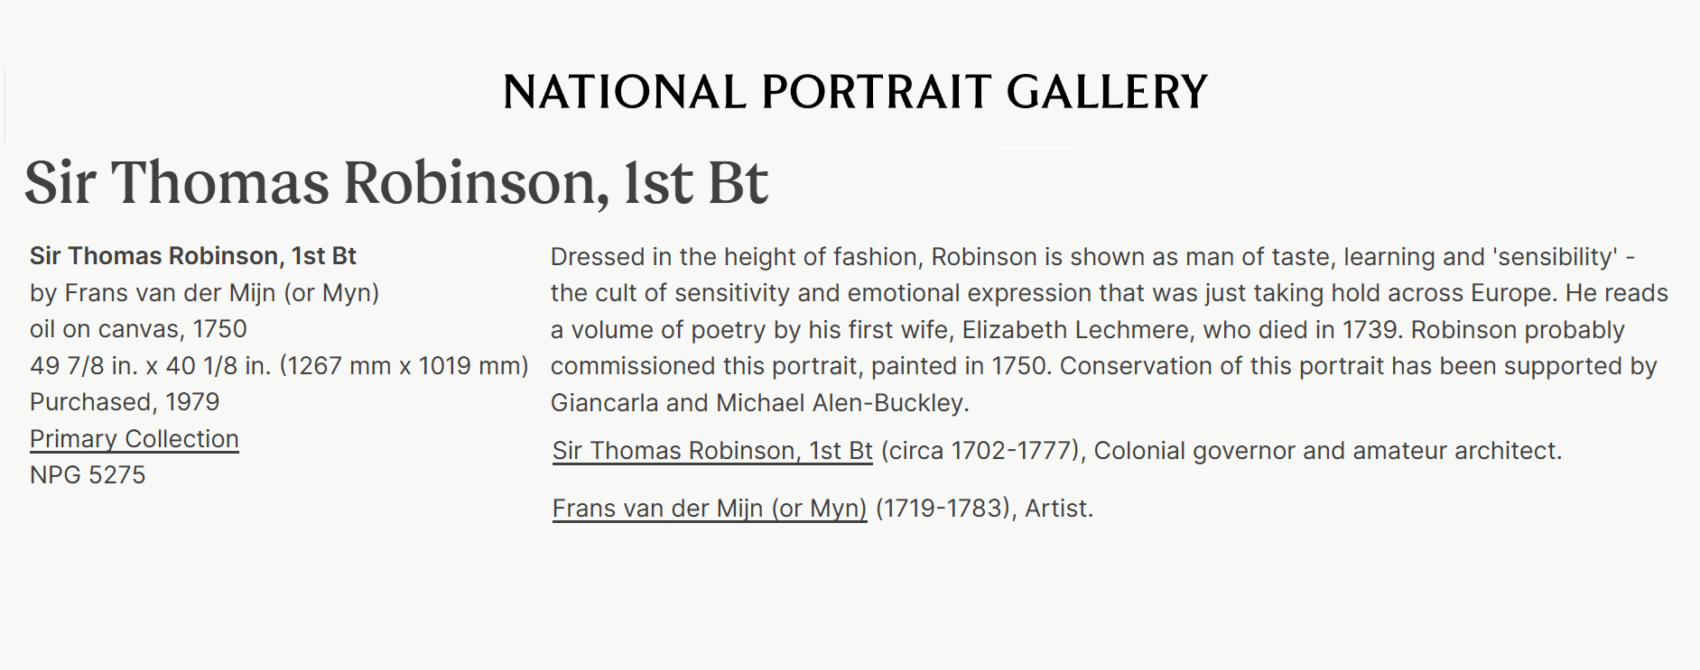The image size is (1700, 670).
Task: Click the NPG 5275 accession number
Action: pyautogui.click(x=88, y=475)
